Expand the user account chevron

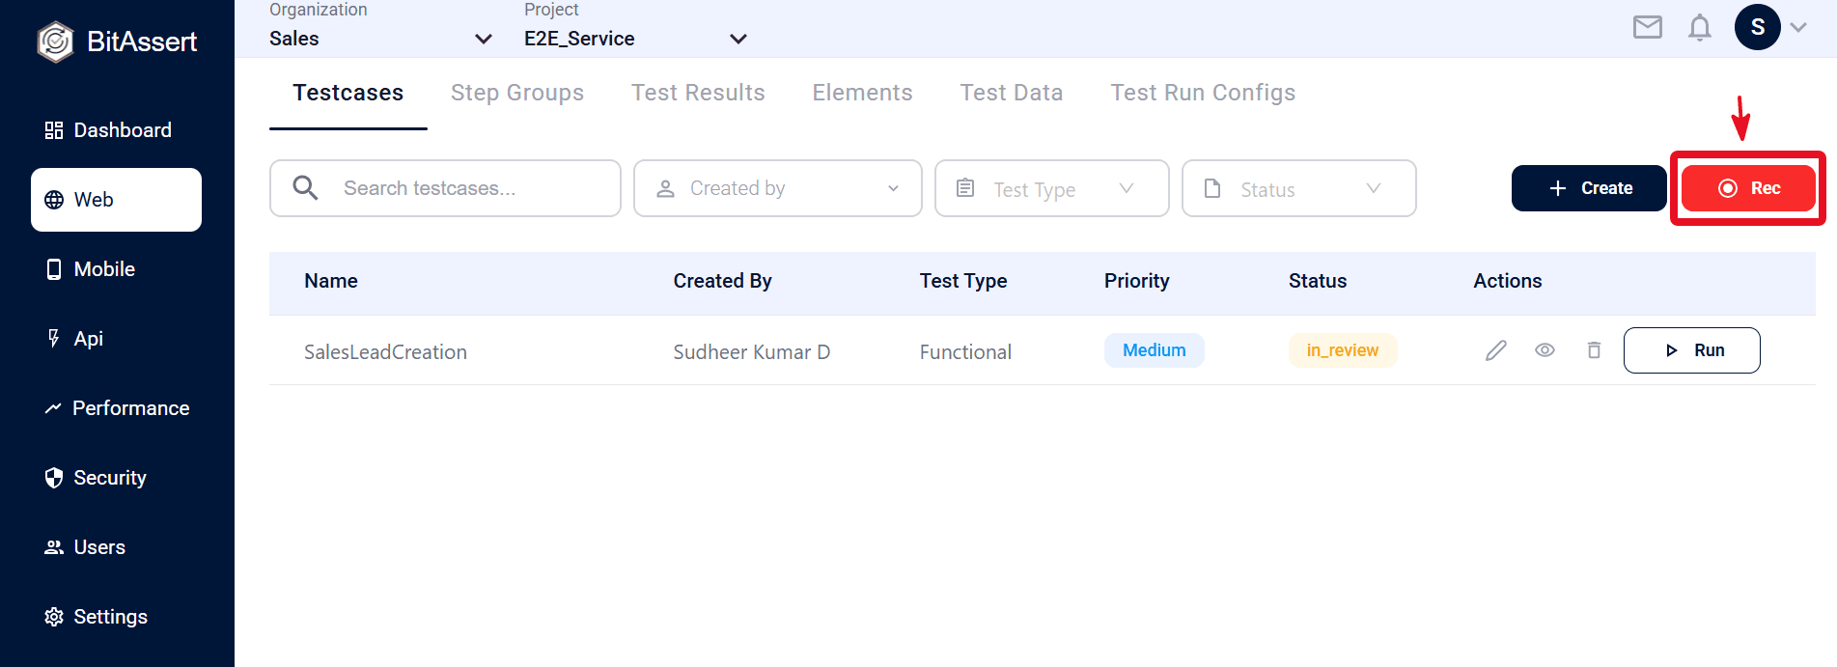click(1798, 28)
